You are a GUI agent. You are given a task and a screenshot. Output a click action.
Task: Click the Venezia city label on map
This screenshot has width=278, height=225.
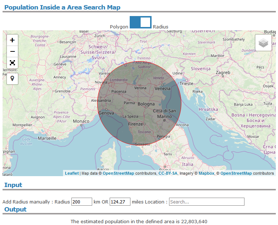click(x=163, y=89)
